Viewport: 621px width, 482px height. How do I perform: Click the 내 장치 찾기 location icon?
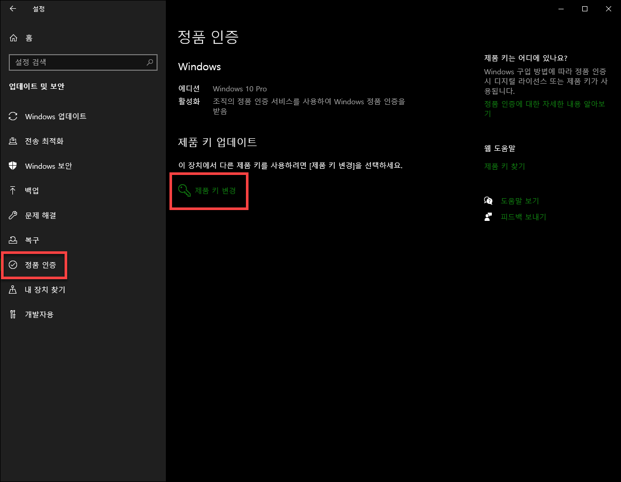pyautogui.click(x=14, y=290)
